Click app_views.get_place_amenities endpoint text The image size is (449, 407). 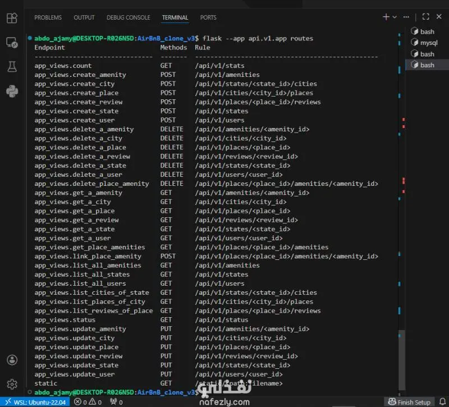point(90,248)
